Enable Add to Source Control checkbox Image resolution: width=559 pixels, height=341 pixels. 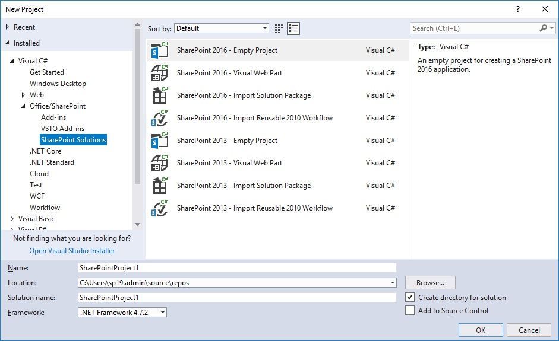point(410,310)
